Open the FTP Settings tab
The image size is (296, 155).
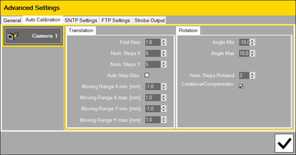coord(116,20)
